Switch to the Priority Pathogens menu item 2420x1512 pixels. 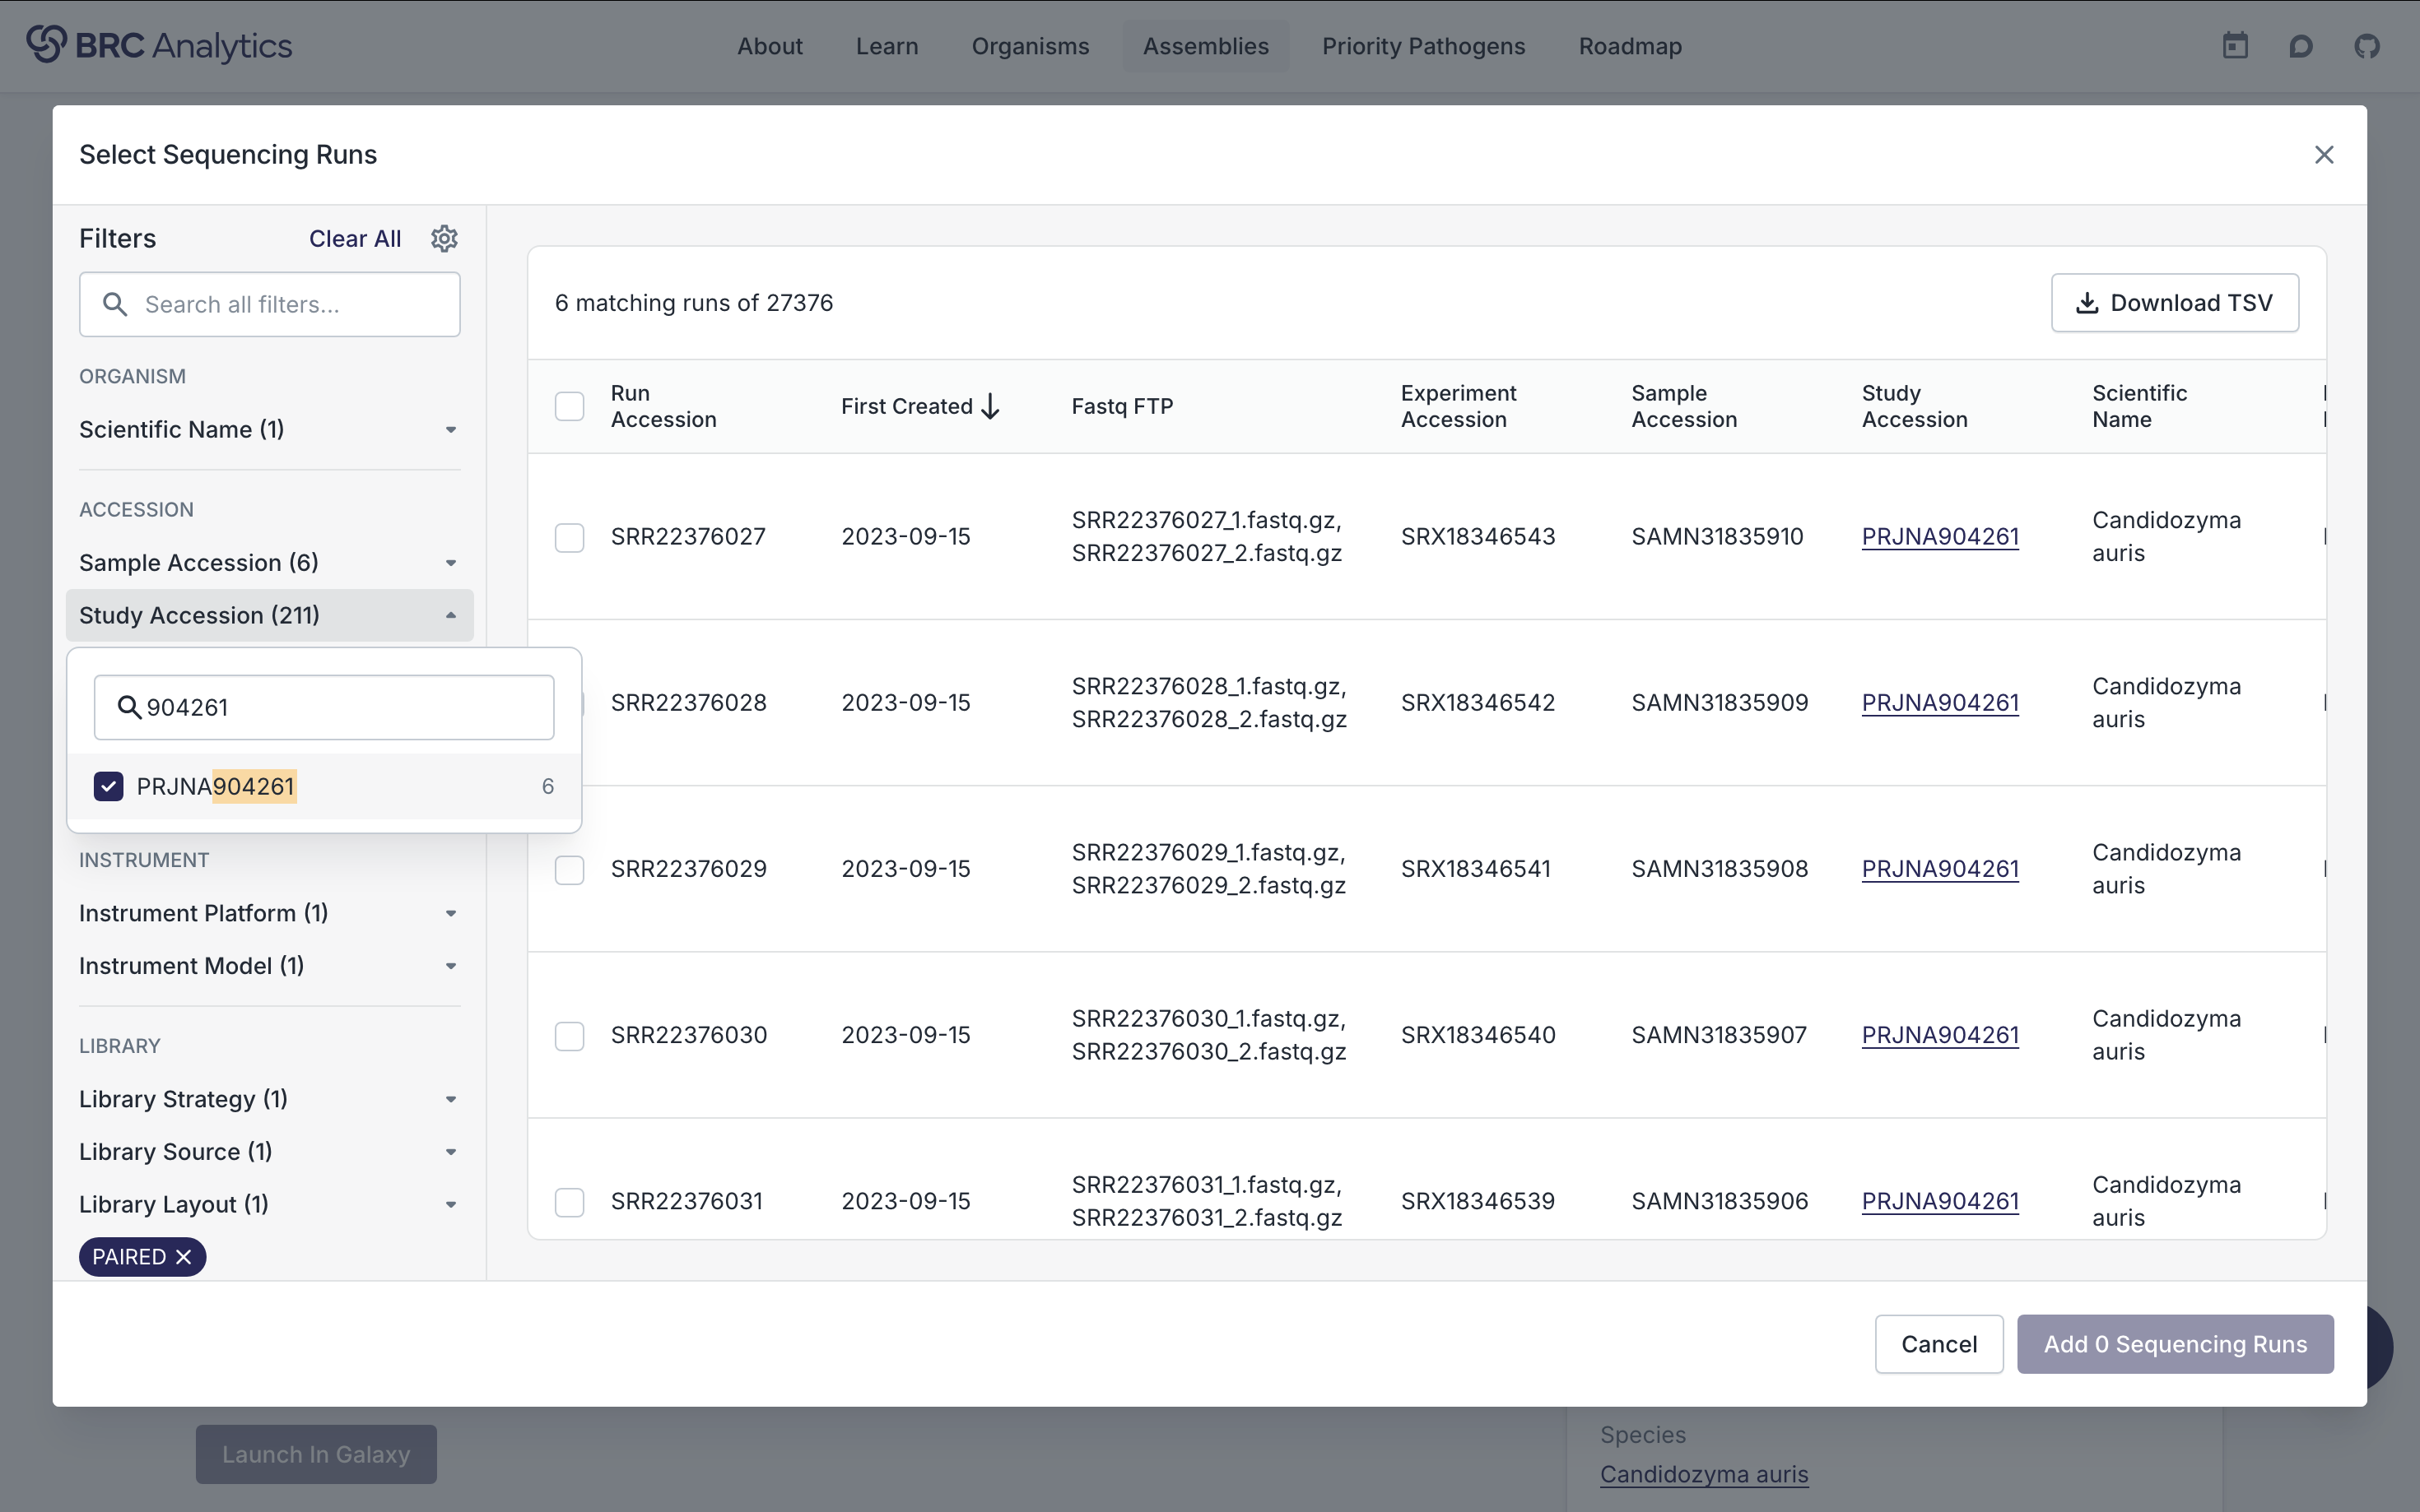(x=1422, y=45)
